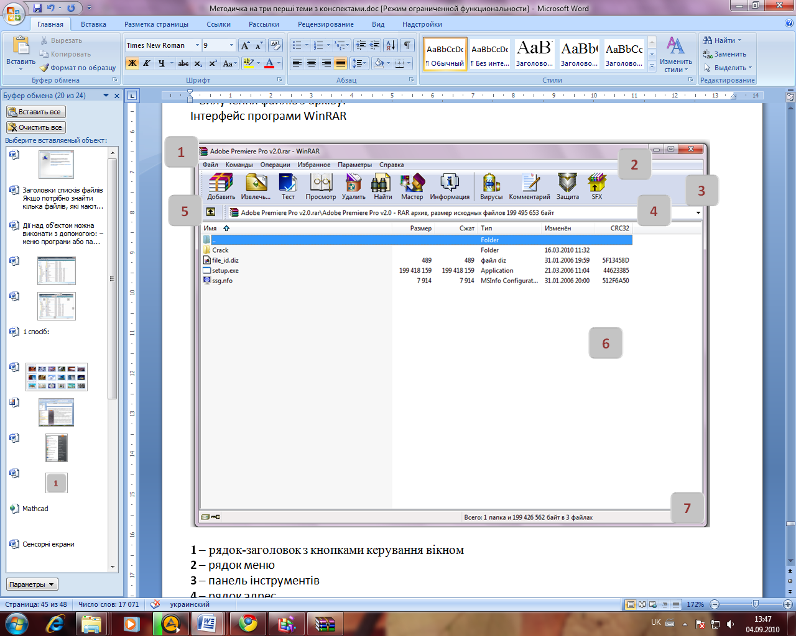Open Параметры dropdown in clipboard pane
796x636 pixels.
[x=32, y=584]
